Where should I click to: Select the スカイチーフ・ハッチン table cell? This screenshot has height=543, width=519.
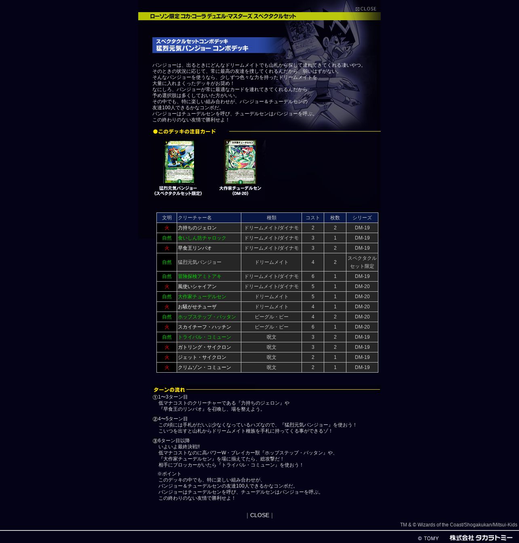(x=209, y=327)
